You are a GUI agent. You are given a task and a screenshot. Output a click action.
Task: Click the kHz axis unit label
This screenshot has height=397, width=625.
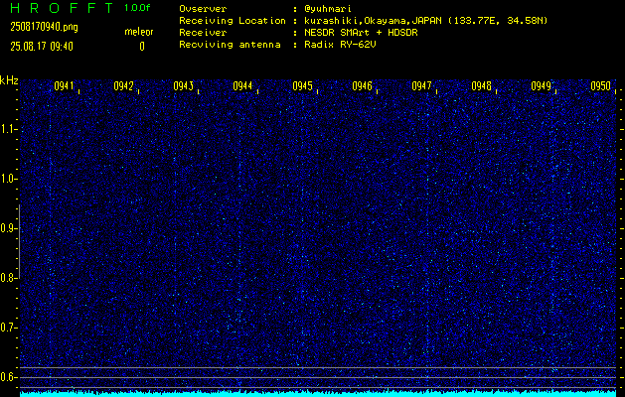pyautogui.click(x=9, y=80)
